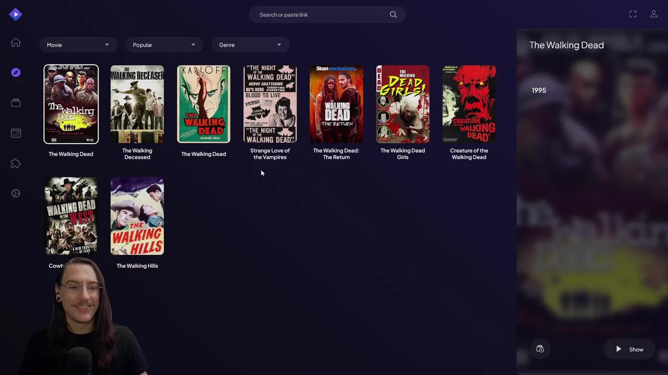
Task: Click The Walking Hills title text
Action: point(137,266)
